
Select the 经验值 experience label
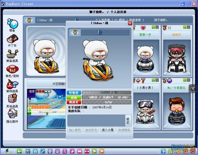click(x=74, y=93)
